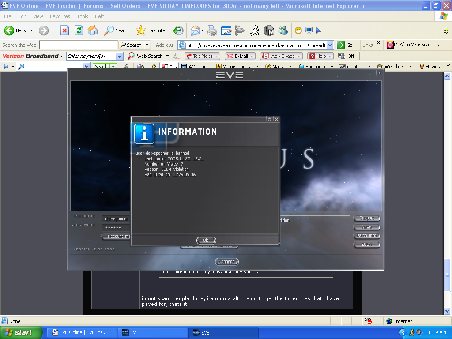Open the Back button history dropdown
The image size is (452, 339).
(31, 30)
